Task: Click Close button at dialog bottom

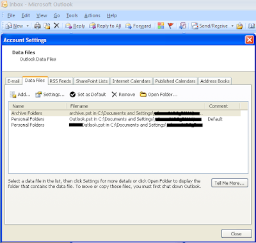Action: (236, 234)
